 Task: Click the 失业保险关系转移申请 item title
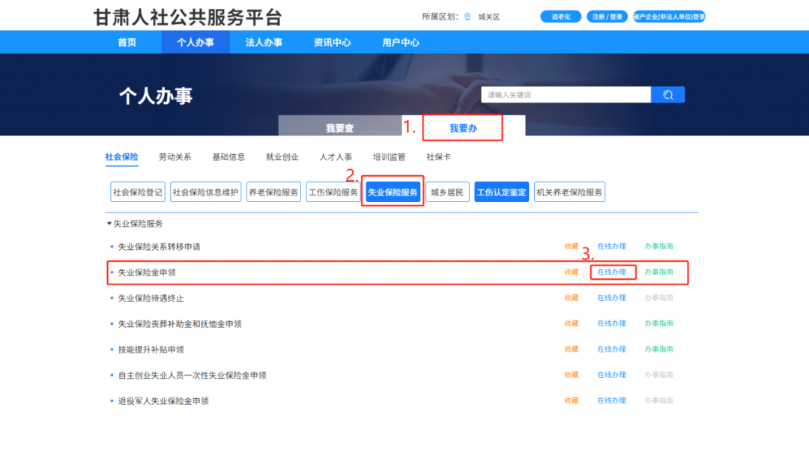pos(159,247)
